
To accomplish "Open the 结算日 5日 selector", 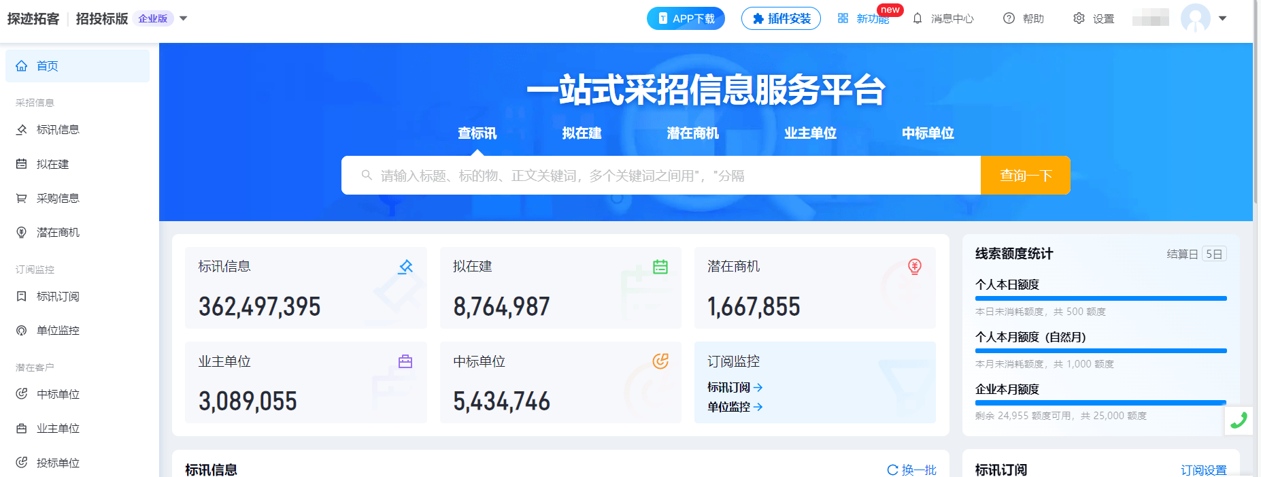I will click(1213, 254).
